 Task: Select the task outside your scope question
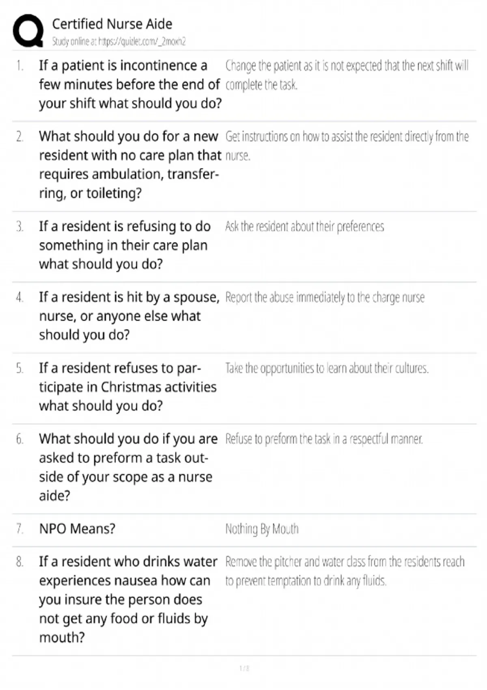point(128,467)
